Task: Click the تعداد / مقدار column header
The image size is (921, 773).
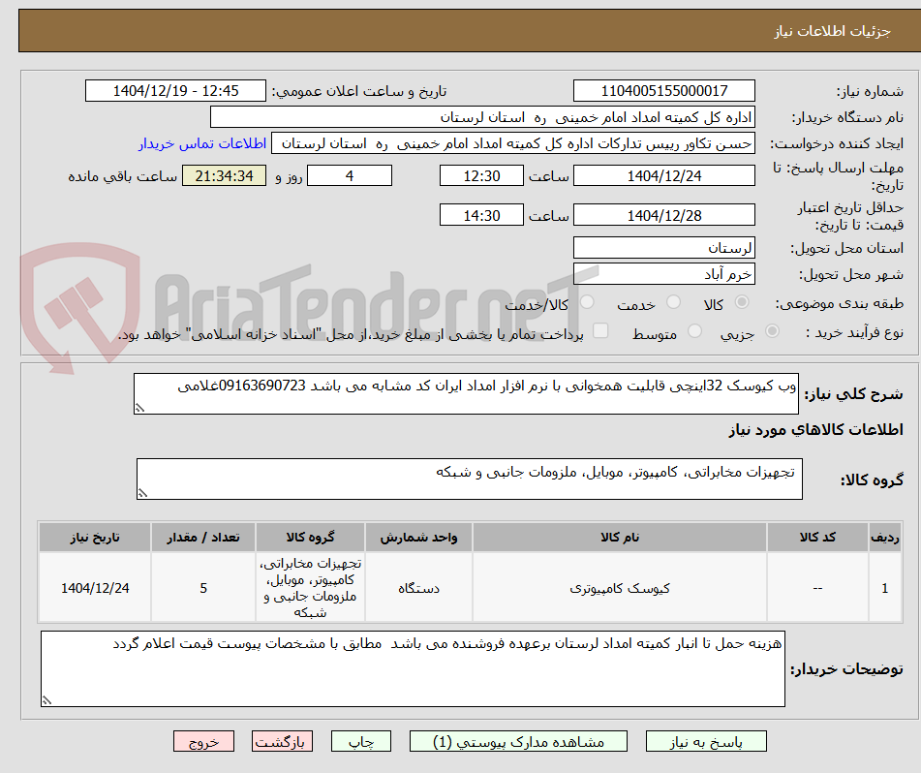Action: point(203,538)
